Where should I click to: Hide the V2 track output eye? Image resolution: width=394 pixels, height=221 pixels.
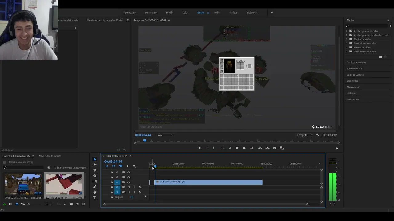coord(129,177)
